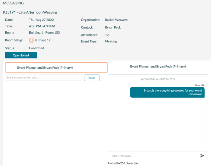Click Bryan's event question message bubble
This screenshot has width=211, height=166.
tap(167, 92)
